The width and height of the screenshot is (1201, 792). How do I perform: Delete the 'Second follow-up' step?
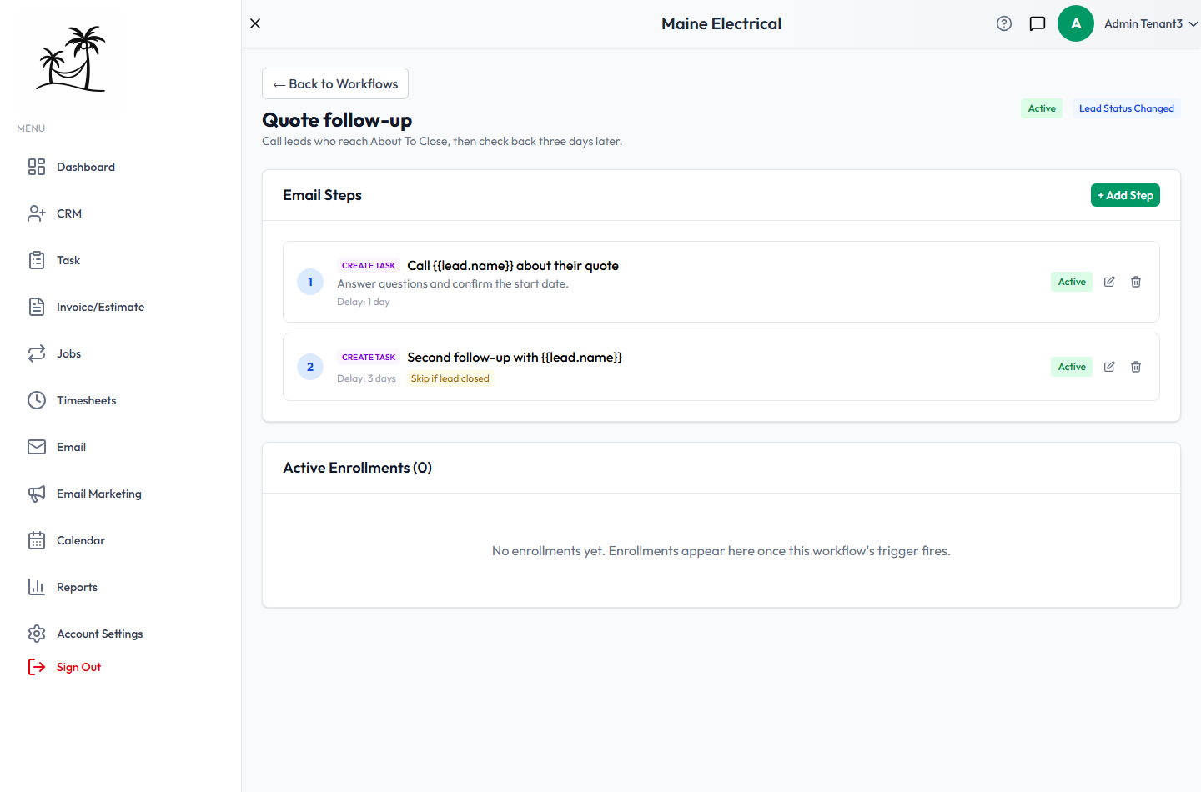pos(1136,367)
